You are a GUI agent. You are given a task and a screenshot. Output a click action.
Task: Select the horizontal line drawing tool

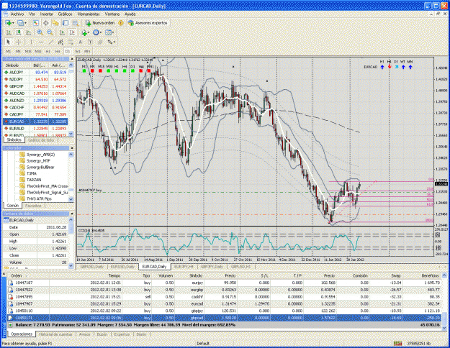tap(41, 42)
